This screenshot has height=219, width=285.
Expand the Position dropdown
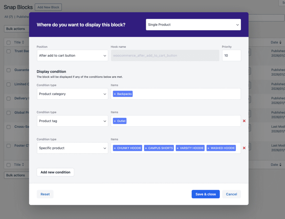[x=72, y=56]
